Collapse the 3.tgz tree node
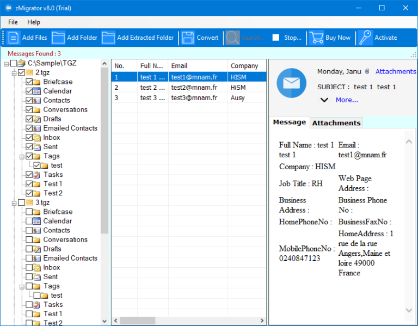 (14, 204)
